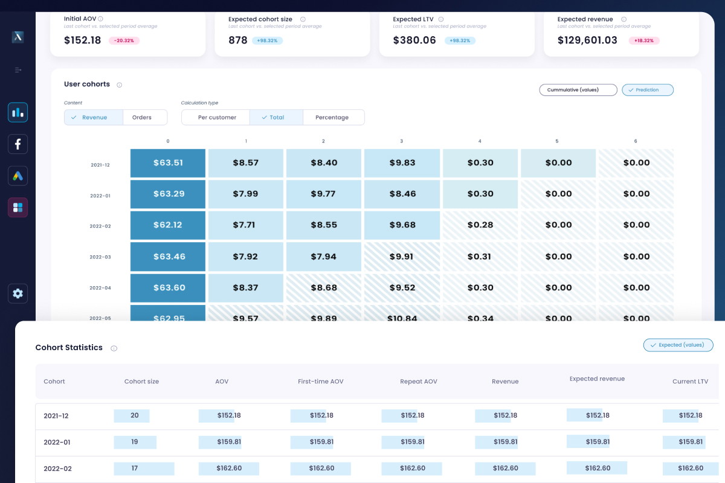The height and width of the screenshot is (483, 725).
Task: Expand the sidebar with arrow icon
Action: 18,70
